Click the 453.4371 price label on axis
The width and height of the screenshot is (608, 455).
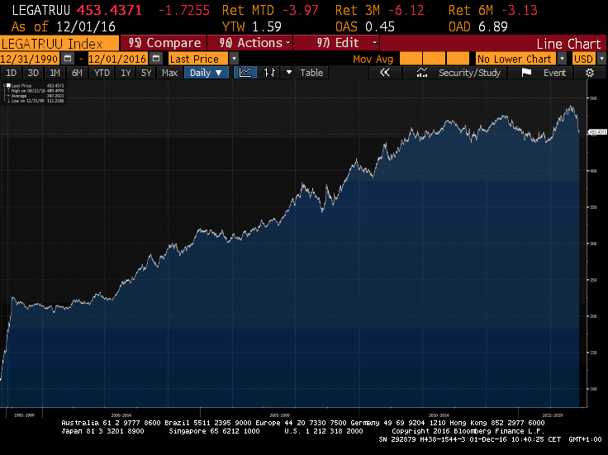[x=597, y=132]
